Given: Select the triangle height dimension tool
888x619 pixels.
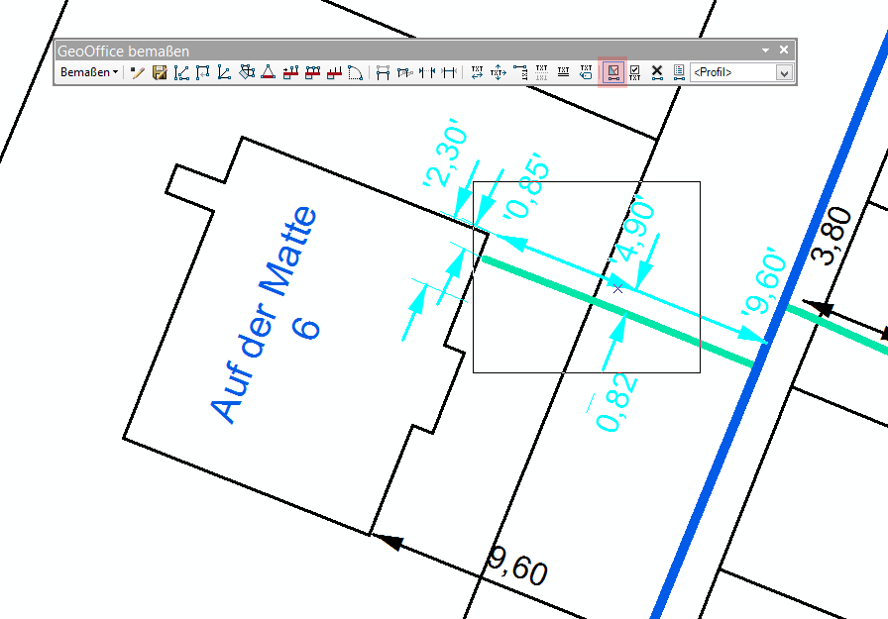Looking at the screenshot, I should [268, 72].
